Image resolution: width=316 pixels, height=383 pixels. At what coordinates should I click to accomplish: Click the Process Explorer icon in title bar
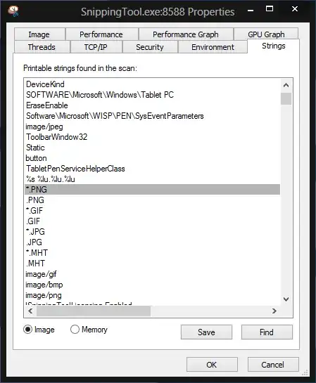click(13, 11)
